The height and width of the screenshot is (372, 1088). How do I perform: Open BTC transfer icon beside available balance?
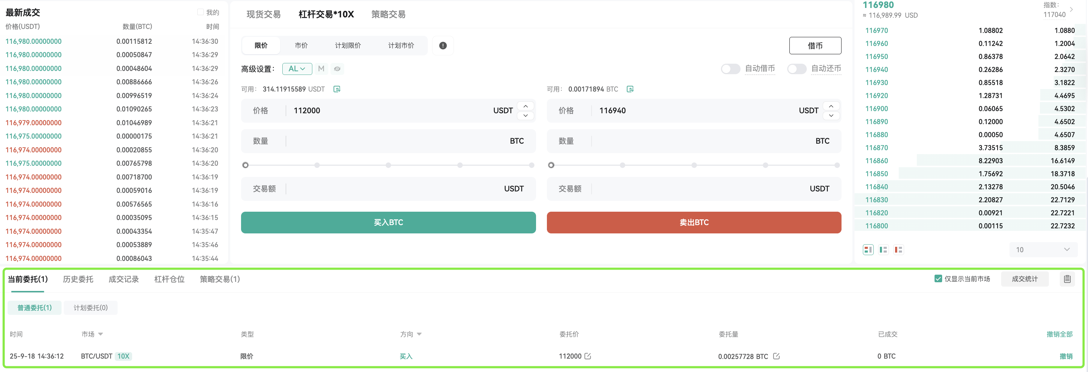[x=630, y=89]
